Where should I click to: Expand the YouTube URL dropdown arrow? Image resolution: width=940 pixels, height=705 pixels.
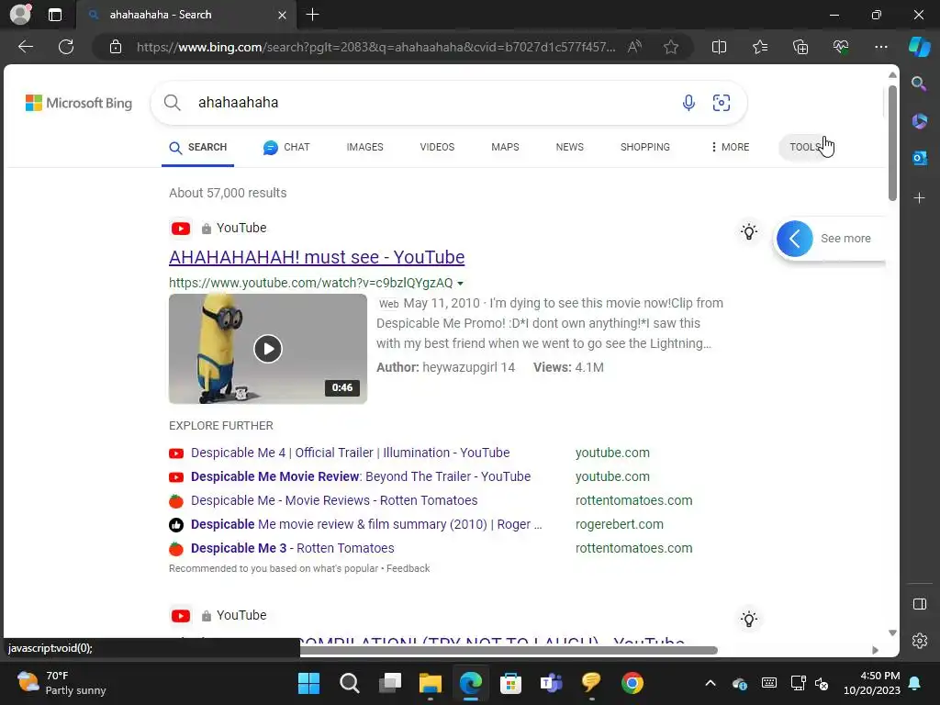(x=460, y=283)
